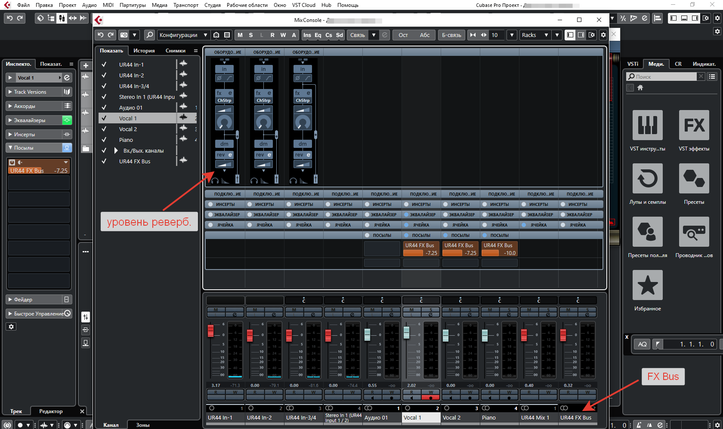Click the Зоны button at bottom
This screenshot has width=723, height=429.
[143, 425]
